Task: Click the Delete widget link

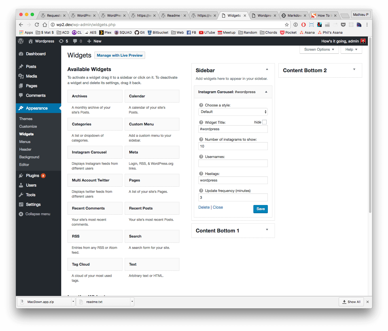Action: click(x=204, y=207)
